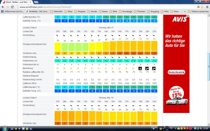The height and width of the screenshot is (131, 210).
Task: Open the Kitesurfen bookmark folder
Action: point(56,12)
